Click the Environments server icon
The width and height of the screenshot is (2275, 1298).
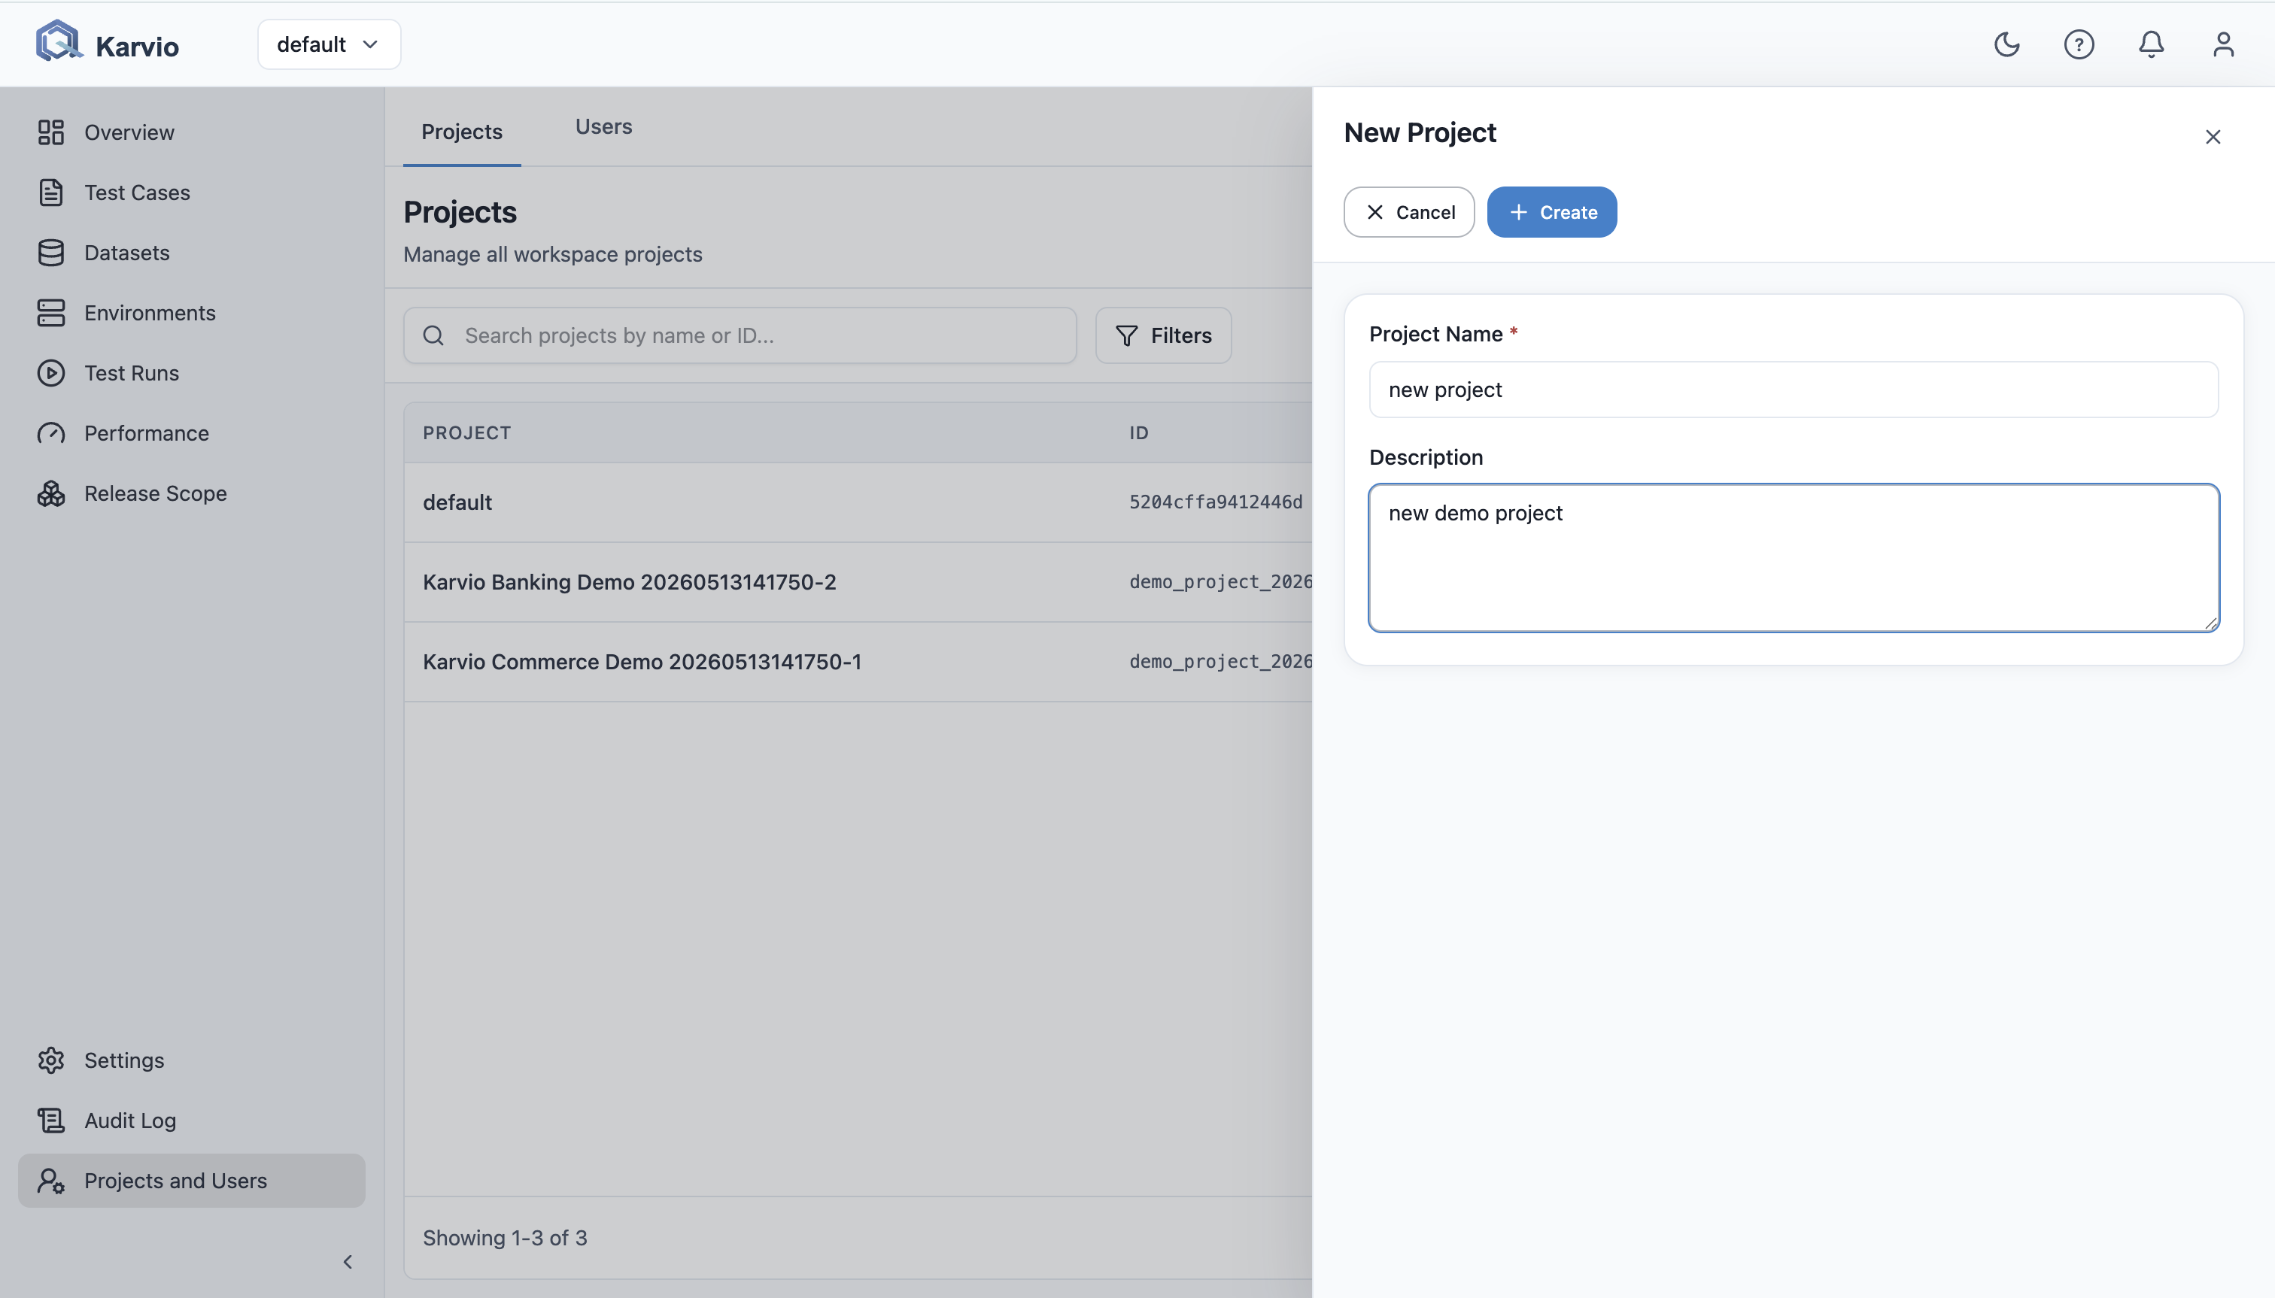pyautogui.click(x=51, y=313)
